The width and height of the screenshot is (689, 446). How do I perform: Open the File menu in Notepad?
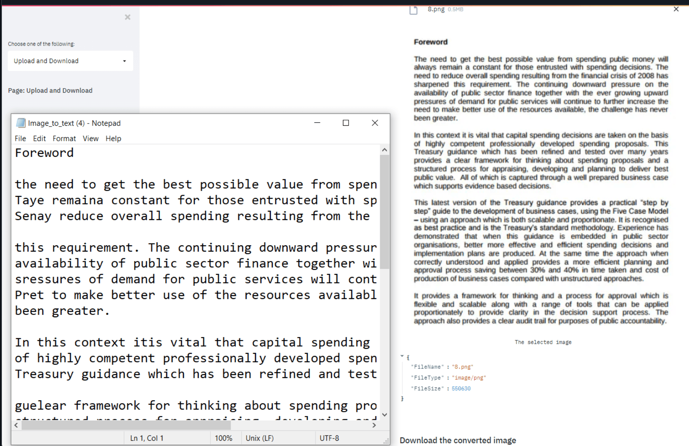(x=20, y=138)
